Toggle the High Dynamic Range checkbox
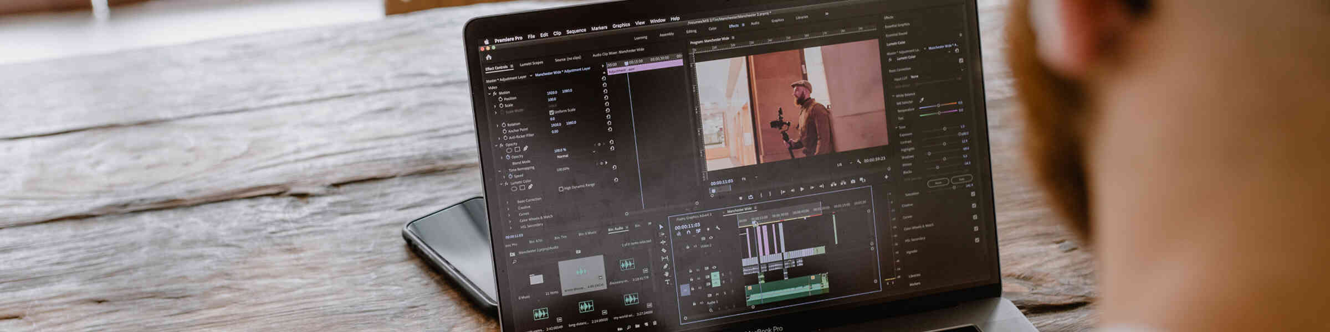 [561, 189]
